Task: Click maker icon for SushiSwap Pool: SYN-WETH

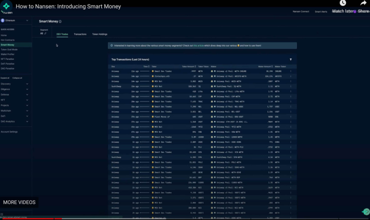Action: click(x=212, y=157)
